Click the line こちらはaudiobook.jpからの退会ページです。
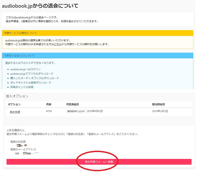Screen dimensions: 201x172 (x=32, y=17)
